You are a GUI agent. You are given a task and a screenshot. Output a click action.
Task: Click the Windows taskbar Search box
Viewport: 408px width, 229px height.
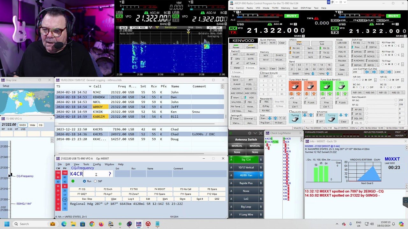click(36, 224)
